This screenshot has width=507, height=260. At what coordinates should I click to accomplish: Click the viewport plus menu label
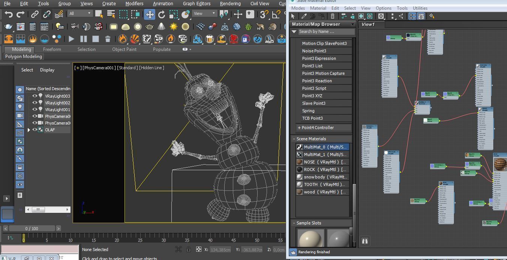pyautogui.click(x=78, y=68)
